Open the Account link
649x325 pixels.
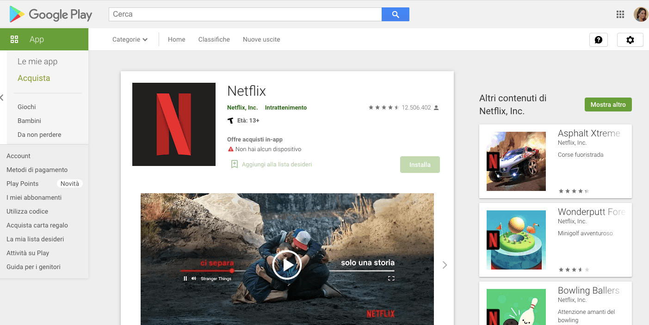[19, 156]
